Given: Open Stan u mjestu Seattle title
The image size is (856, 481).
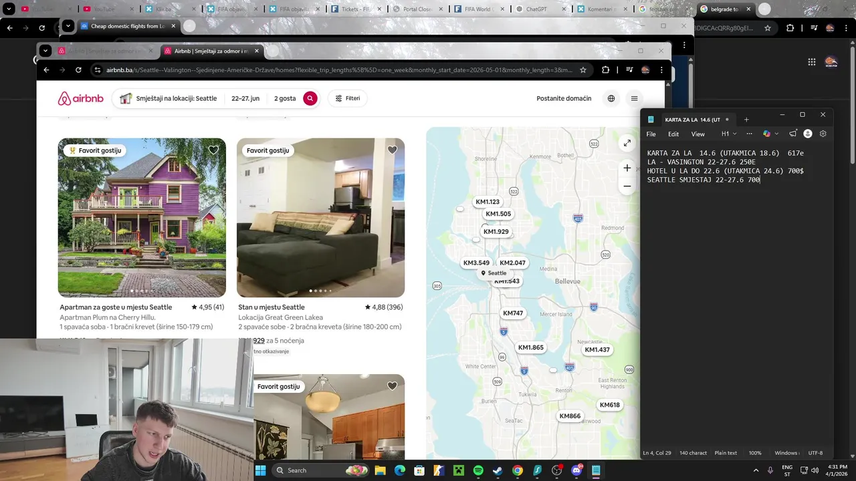Looking at the screenshot, I should pyautogui.click(x=272, y=307).
